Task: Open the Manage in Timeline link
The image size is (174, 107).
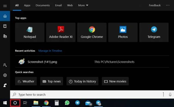Action: (50, 51)
